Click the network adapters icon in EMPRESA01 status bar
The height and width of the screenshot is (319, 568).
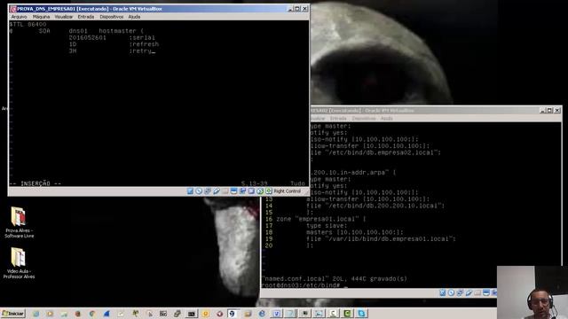coord(208,191)
